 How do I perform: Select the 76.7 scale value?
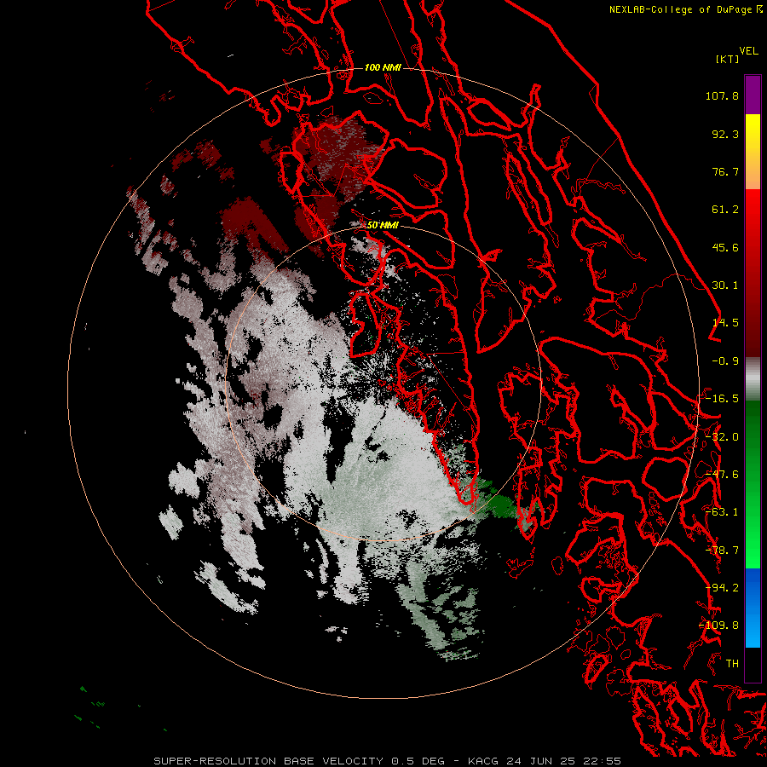[x=725, y=171]
